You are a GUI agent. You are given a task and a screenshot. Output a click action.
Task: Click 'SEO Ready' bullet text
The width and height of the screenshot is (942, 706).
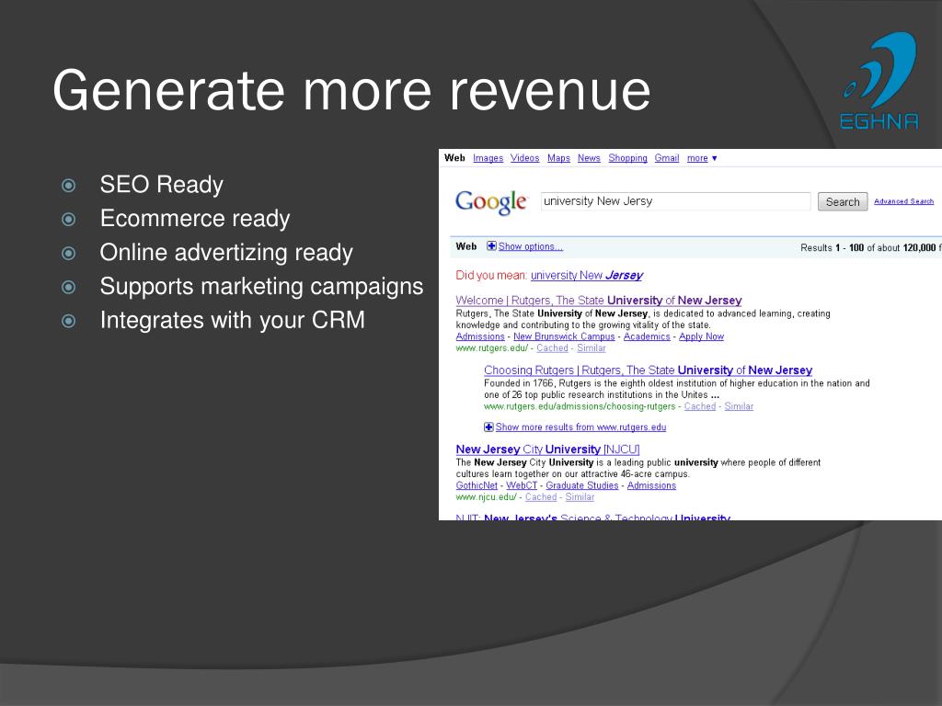pyautogui.click(x=162, y=185)
